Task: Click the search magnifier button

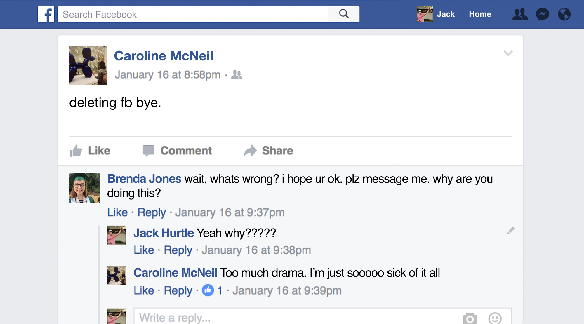Action: tap(344, 14)
